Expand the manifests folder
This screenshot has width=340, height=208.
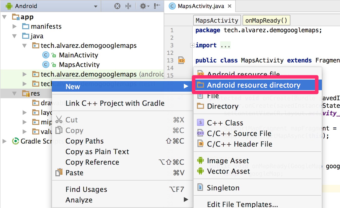click(15, 26)
